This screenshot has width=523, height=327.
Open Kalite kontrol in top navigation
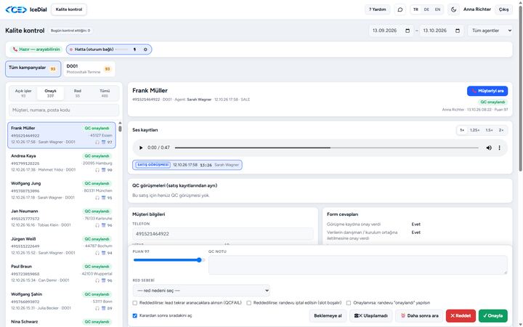click(69, 9)
